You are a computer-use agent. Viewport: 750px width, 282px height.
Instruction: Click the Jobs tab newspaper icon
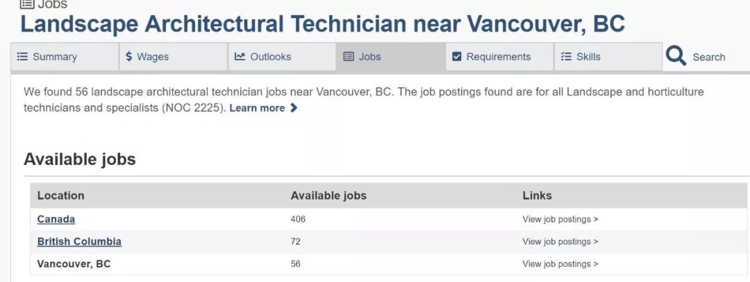click(x=349, y=57)
